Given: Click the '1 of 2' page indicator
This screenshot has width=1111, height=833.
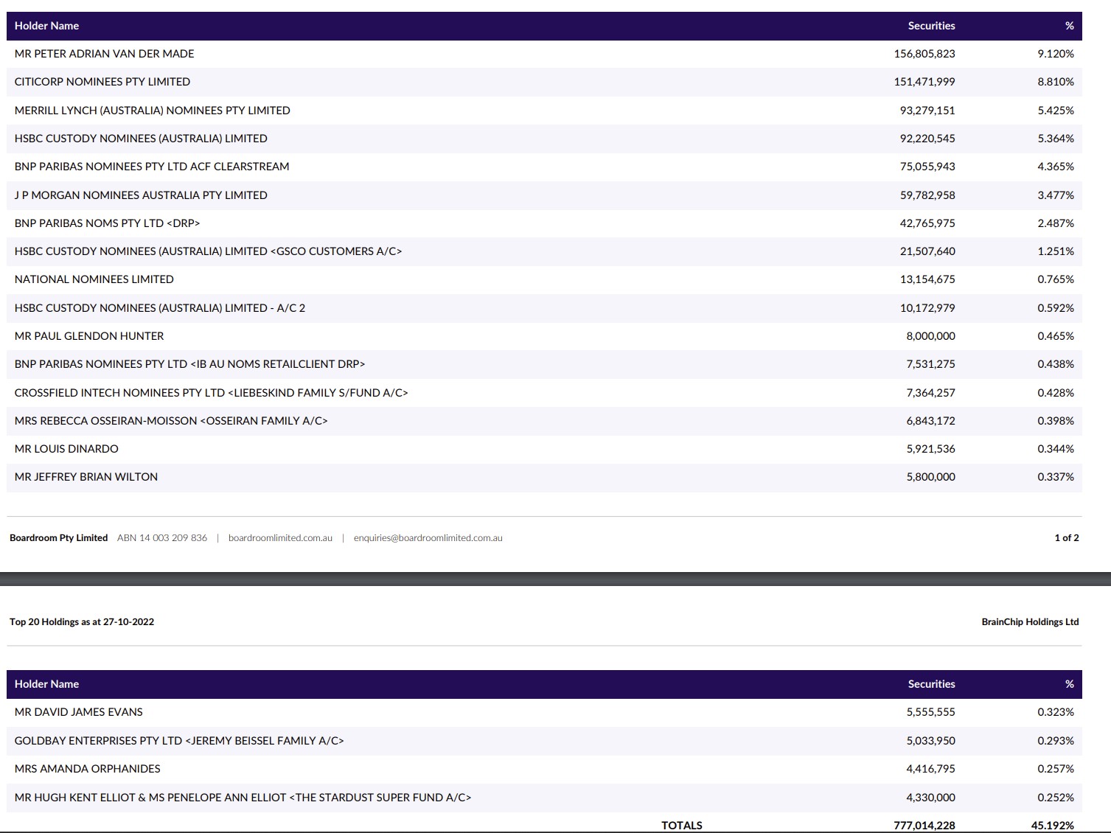Looking at the screenshot, I should pos(1066,538).
